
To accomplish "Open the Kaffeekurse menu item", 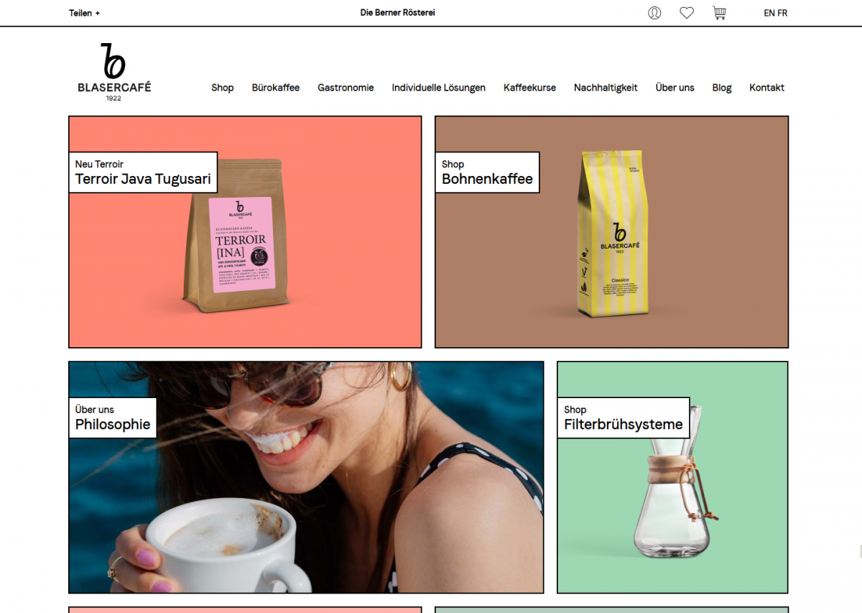I will click(529, 88).
